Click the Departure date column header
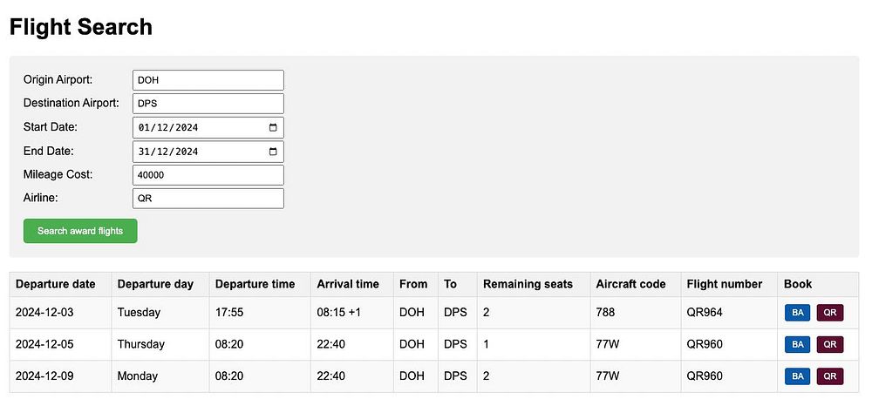Screen dimensions: 872x406 point(56,284)
